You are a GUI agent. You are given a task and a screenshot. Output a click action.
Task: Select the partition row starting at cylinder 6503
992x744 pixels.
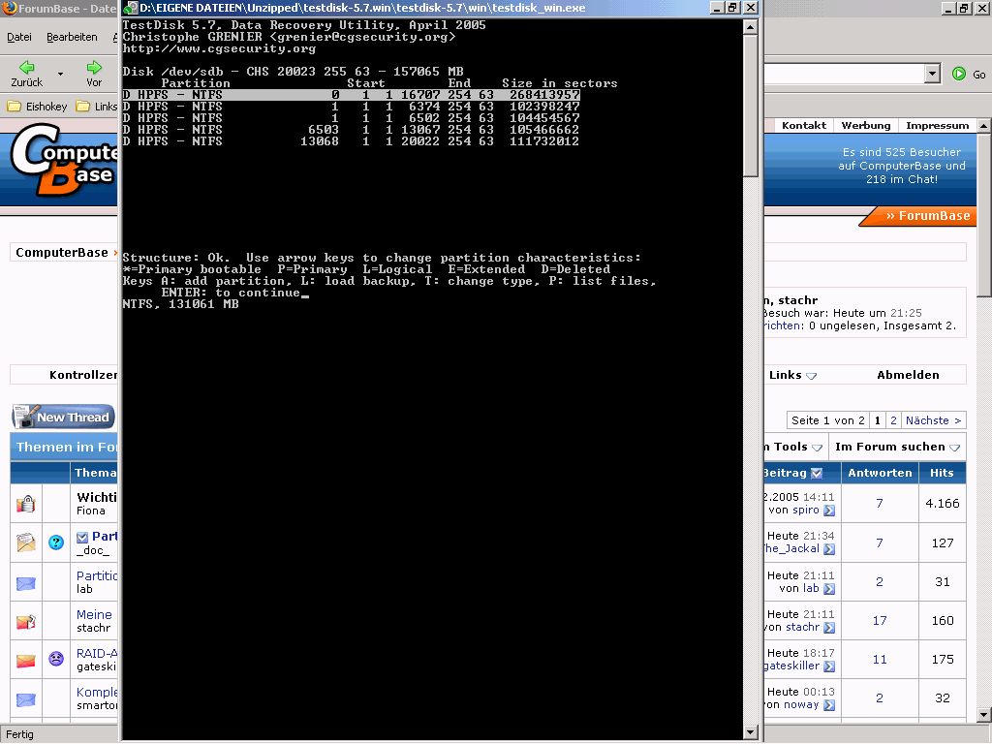click(351, 130)
